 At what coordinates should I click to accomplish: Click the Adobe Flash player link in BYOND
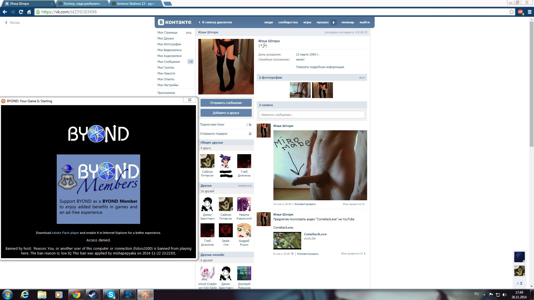click(x=65, y=233)
